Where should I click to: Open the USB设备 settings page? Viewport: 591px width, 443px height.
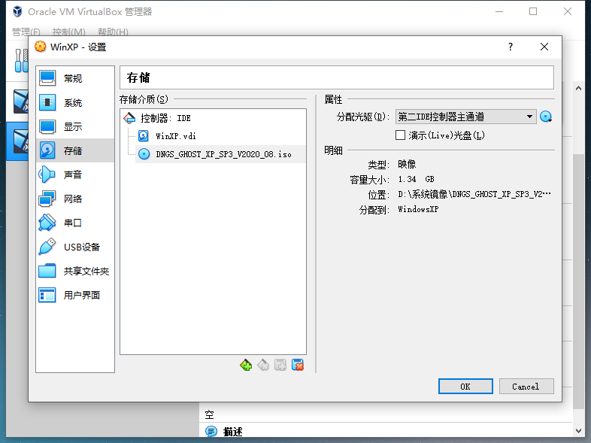(x=75, y=247)
